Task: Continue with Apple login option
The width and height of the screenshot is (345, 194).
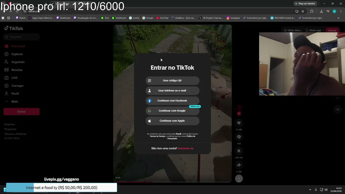Action: coord(172,121)
